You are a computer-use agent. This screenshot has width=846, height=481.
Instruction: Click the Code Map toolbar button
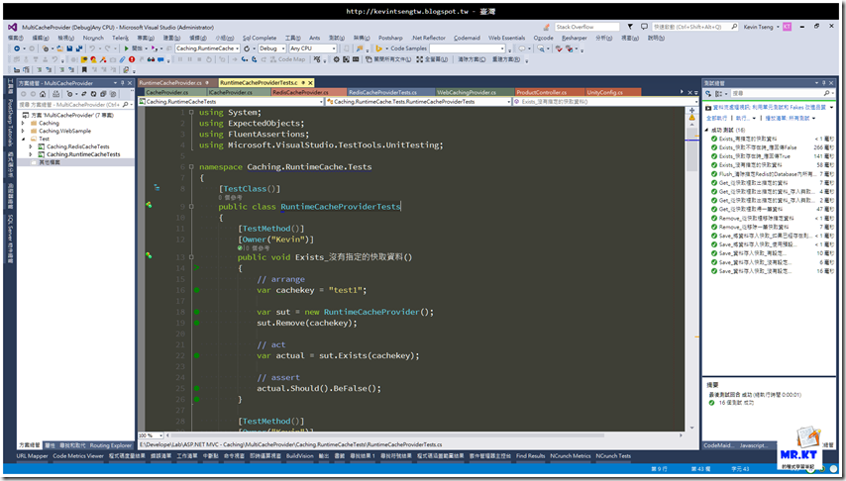[x=286, y=59]
